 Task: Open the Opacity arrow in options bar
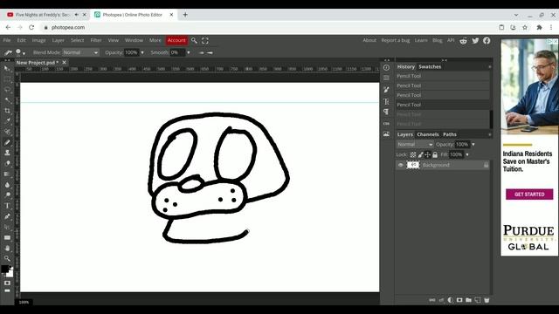[x=142, y=52]
